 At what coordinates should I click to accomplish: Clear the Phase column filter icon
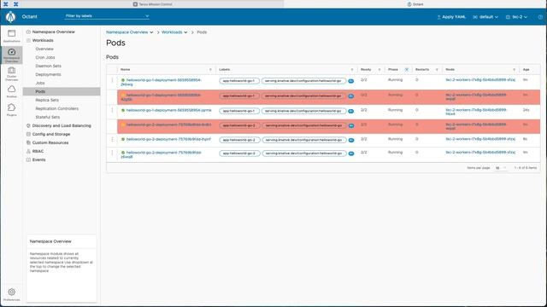pos(407,70)
